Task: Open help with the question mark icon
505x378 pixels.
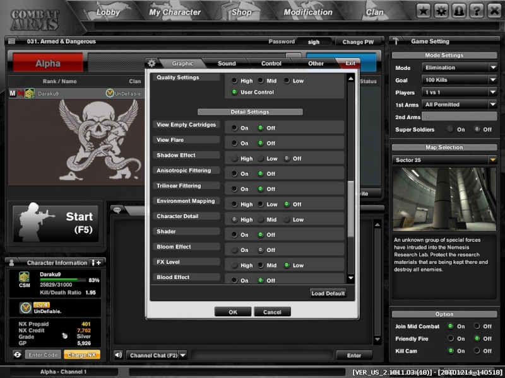Action: click(477, 11)
